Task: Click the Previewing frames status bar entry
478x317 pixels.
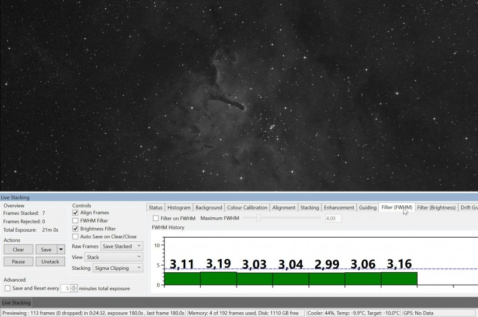Action: 93,313
